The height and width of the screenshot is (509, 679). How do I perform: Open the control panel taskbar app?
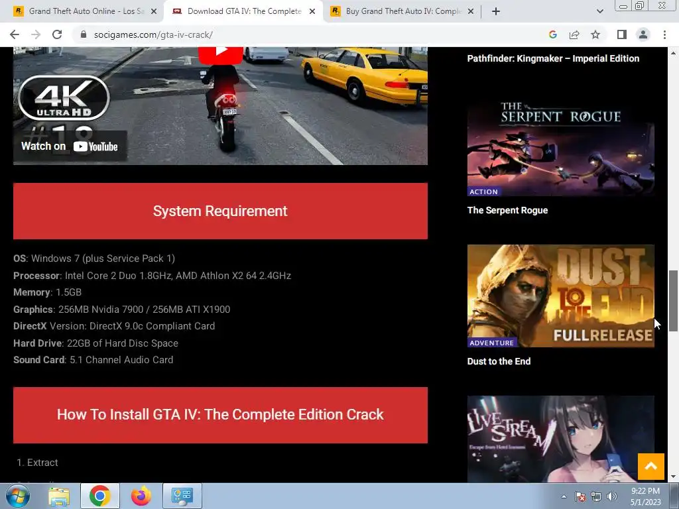pyautogui.click(x=182, y=496)
